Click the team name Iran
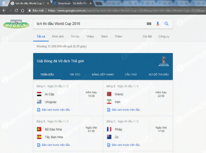Image resolution: width=206 pixels, height=153 pixels. click(118, 102)
